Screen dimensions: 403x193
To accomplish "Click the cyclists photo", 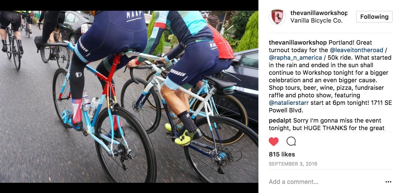I will click(x=129, y=97).
